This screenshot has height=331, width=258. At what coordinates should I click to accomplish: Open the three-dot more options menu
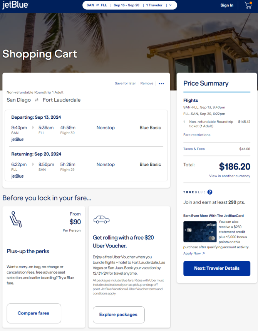tap(161, 84)
